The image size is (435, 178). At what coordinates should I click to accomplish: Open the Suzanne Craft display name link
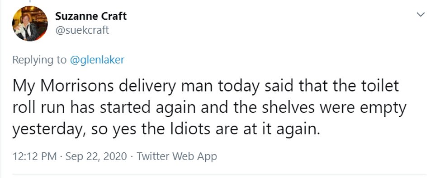coord(91,16)
